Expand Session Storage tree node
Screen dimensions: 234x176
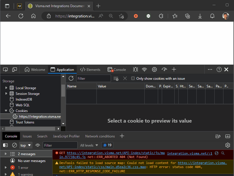(x=6, y=93)
